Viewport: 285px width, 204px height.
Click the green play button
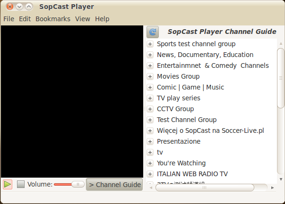(x=8, y=184)
